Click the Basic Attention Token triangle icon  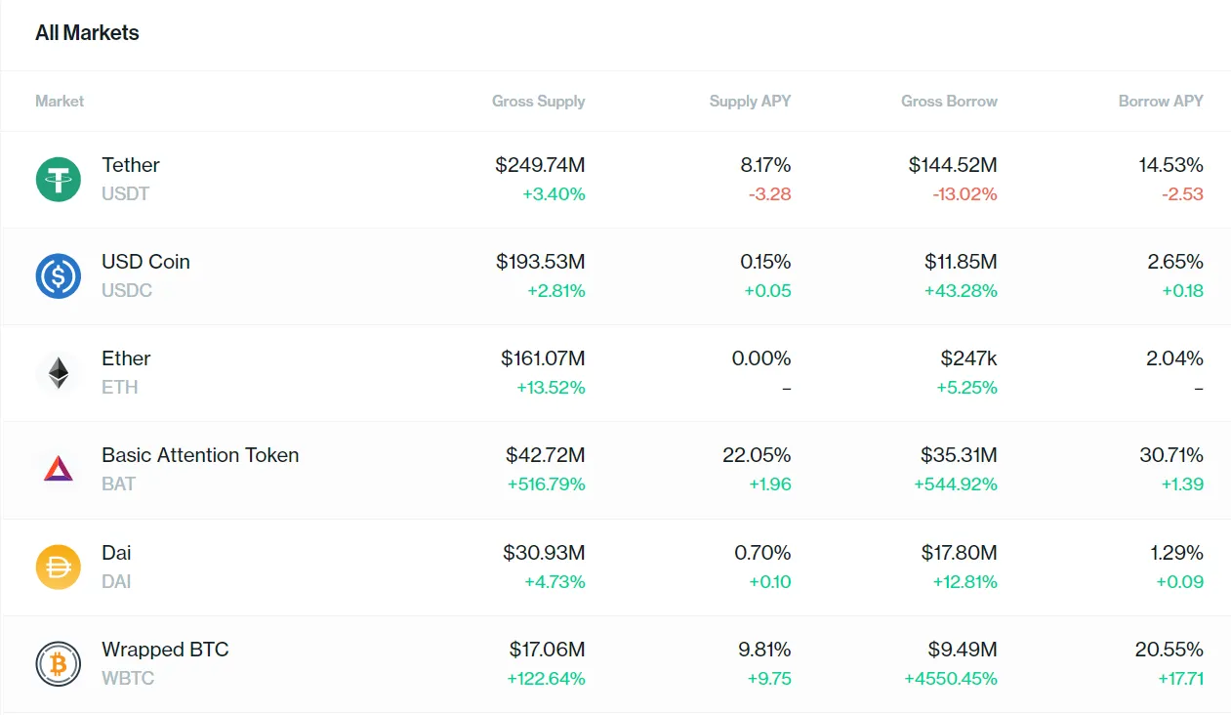pyautogui.click(x=59, y=469)
